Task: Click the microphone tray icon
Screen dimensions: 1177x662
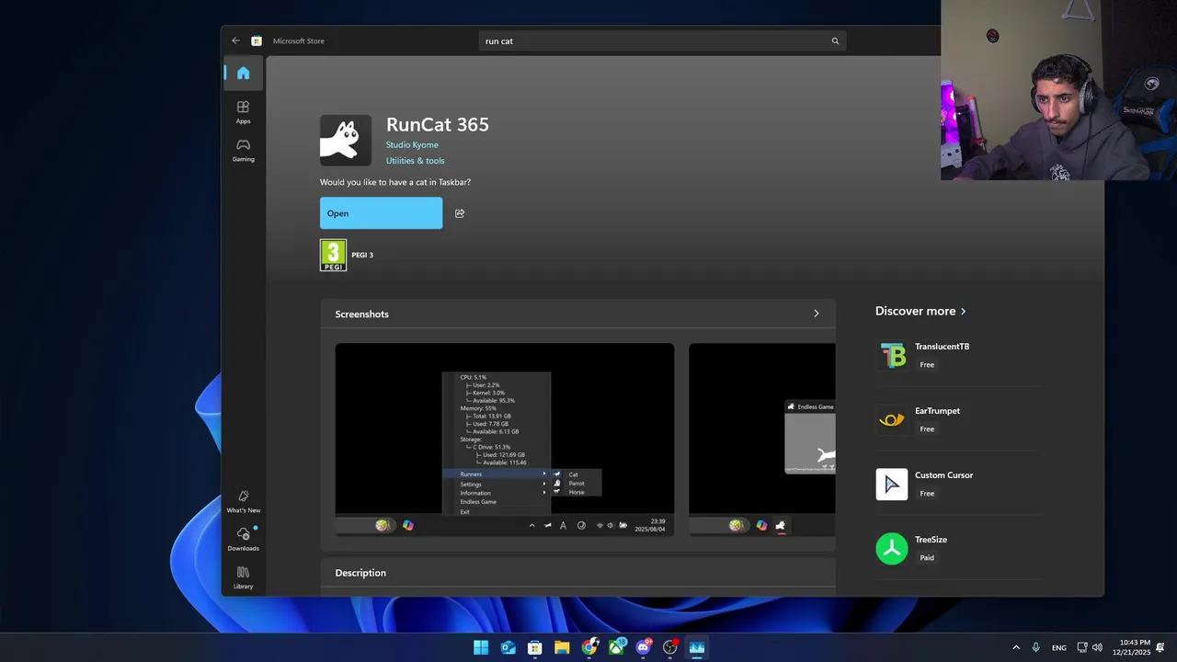Action: [1036, 647]
